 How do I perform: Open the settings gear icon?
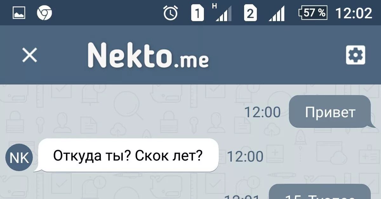(355, 55)
